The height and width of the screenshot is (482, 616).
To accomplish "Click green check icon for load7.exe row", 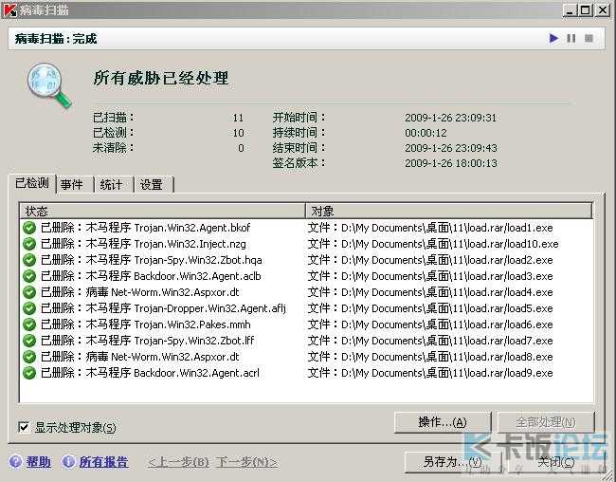I will pyautogui.click(x=29, y=341).
